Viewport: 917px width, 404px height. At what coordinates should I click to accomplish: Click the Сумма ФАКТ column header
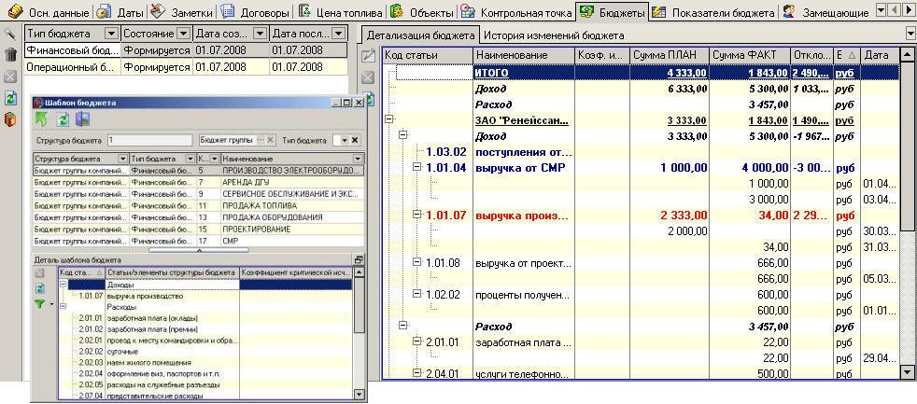click(x=751, y=55)
